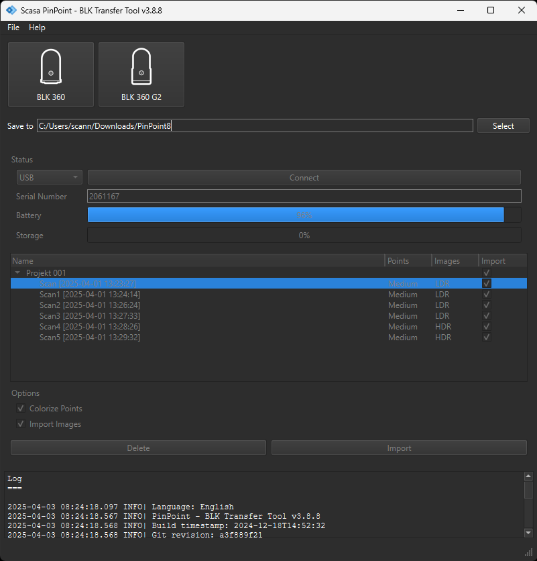Click the PinPoint app logo in title bar
Viewport: 537px width, 561px height.
pos(11,10)
